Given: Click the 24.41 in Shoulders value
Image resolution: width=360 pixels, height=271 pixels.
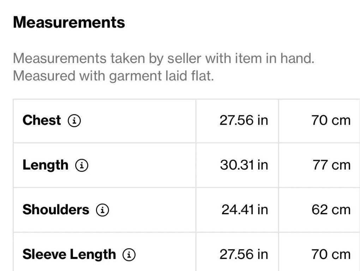Looking at the screenshot, I should 245,210.
